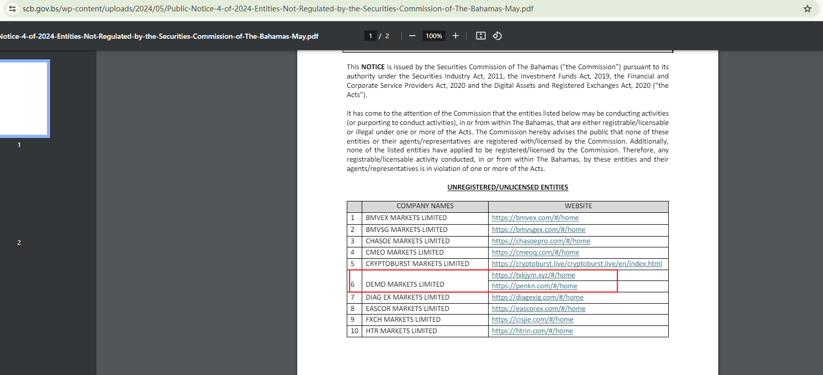Zoom out using the minus button
Viewport: 823px width, 375px height.
coord(412,36)
